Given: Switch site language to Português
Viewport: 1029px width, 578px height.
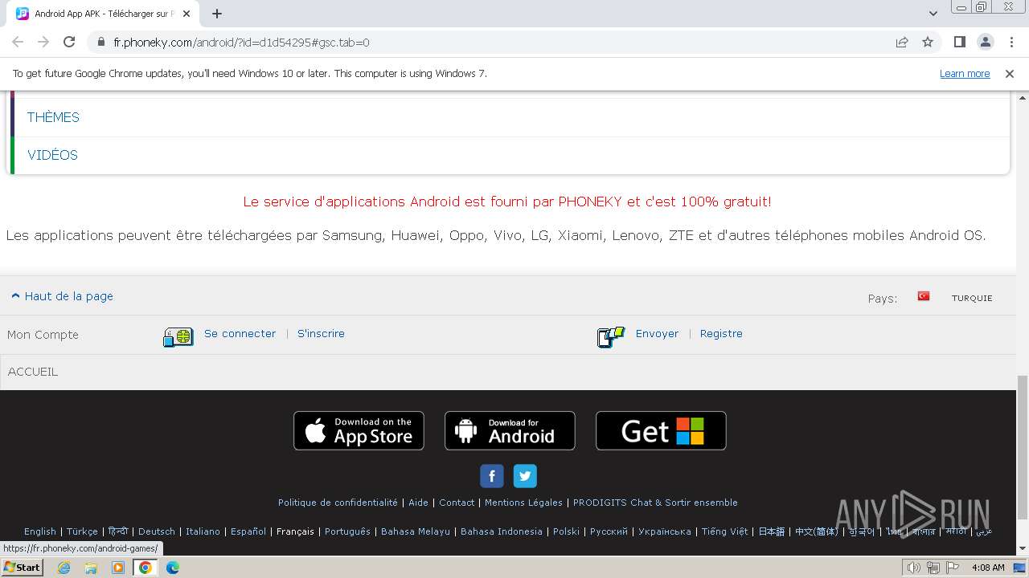Looking at the screenshot, I should [x=347, y=531].
